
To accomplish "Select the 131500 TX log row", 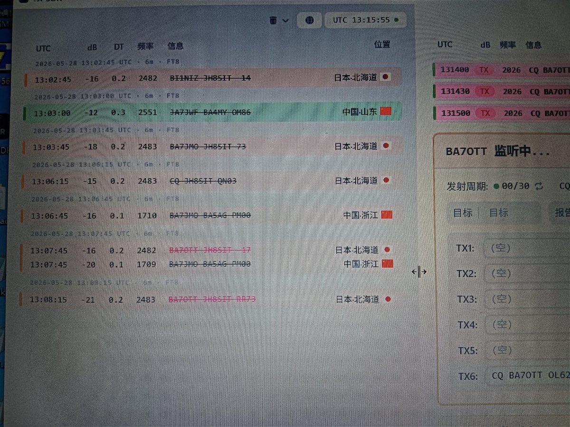I will [x=502, y=113].
